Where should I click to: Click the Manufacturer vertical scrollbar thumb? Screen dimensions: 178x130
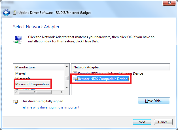pyautogui.click(x=67, y=78)
